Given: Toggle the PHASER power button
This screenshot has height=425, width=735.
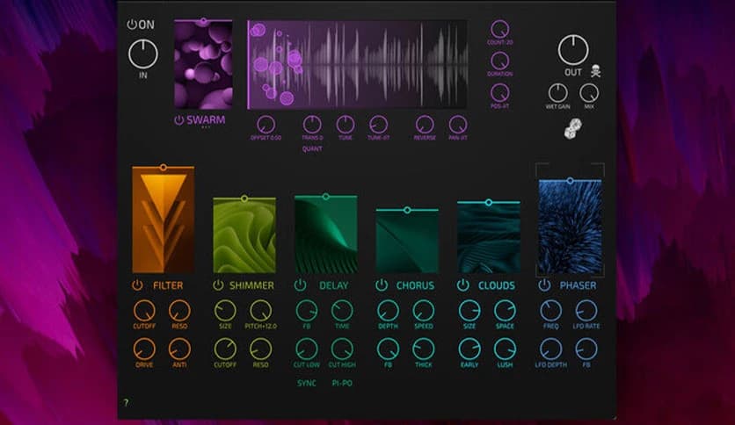Looking at the screenshot, I should point(544,285).
